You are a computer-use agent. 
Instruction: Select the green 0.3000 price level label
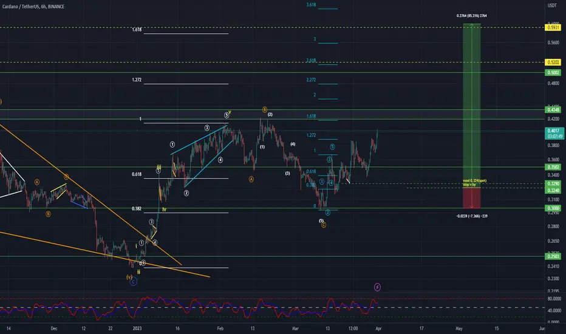pos(553,208)
